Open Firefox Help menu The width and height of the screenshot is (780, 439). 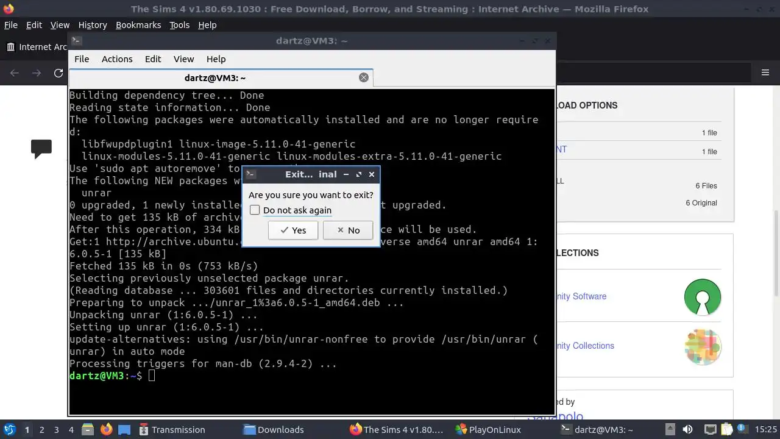coord(207,25)
